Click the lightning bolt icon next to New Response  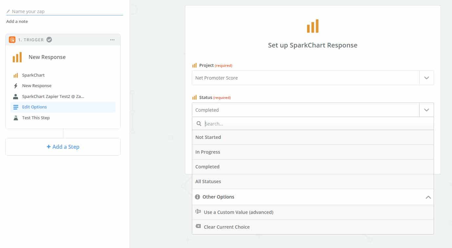(x=15, y=86)
